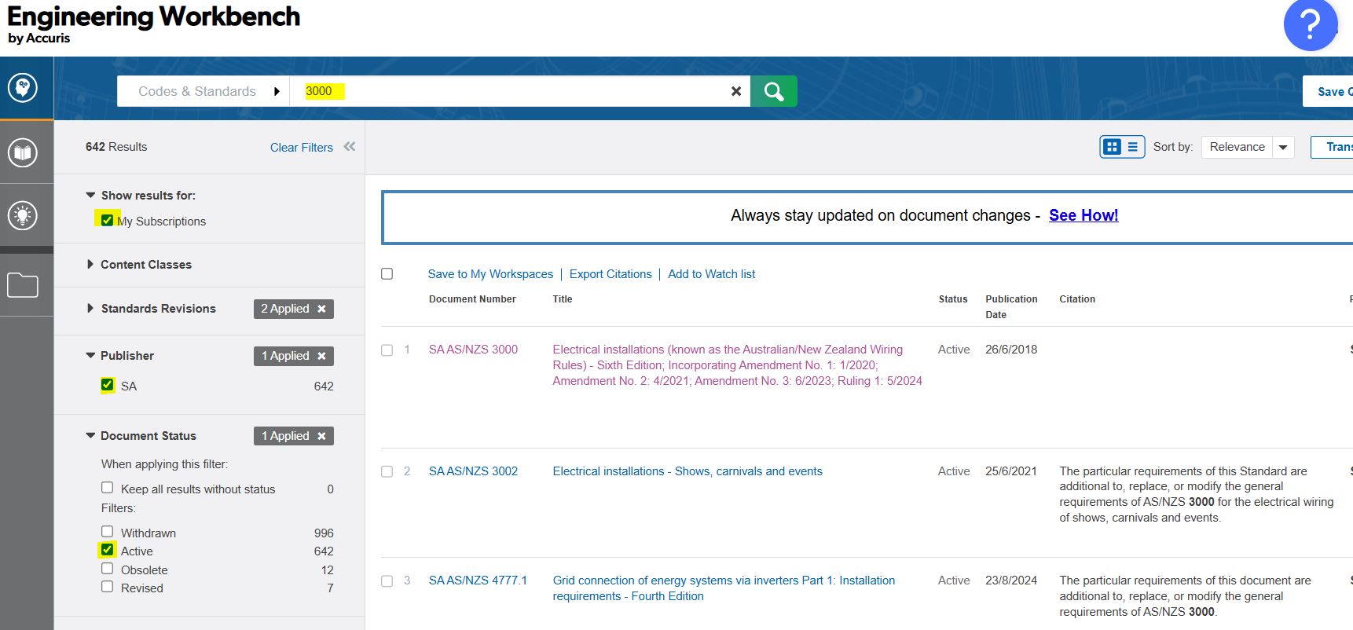Open the Codes & Standards search category dropdown
This screenshot has width=1353, height=630.
coord(207,91)
